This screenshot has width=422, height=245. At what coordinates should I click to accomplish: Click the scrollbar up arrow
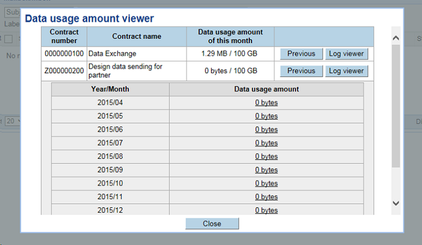pyautogui.click(x=396, y=38)
